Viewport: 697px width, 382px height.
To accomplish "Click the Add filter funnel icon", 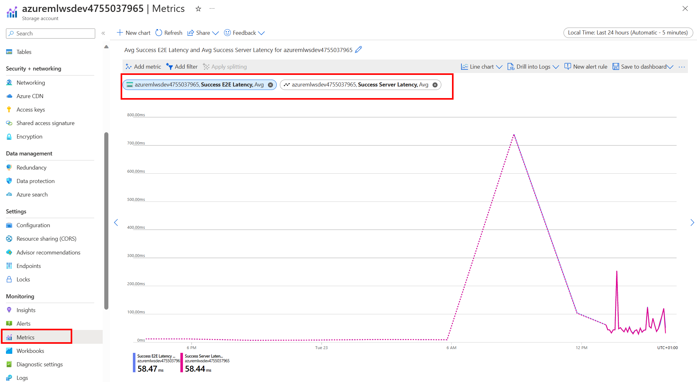I will pos(170,66).
